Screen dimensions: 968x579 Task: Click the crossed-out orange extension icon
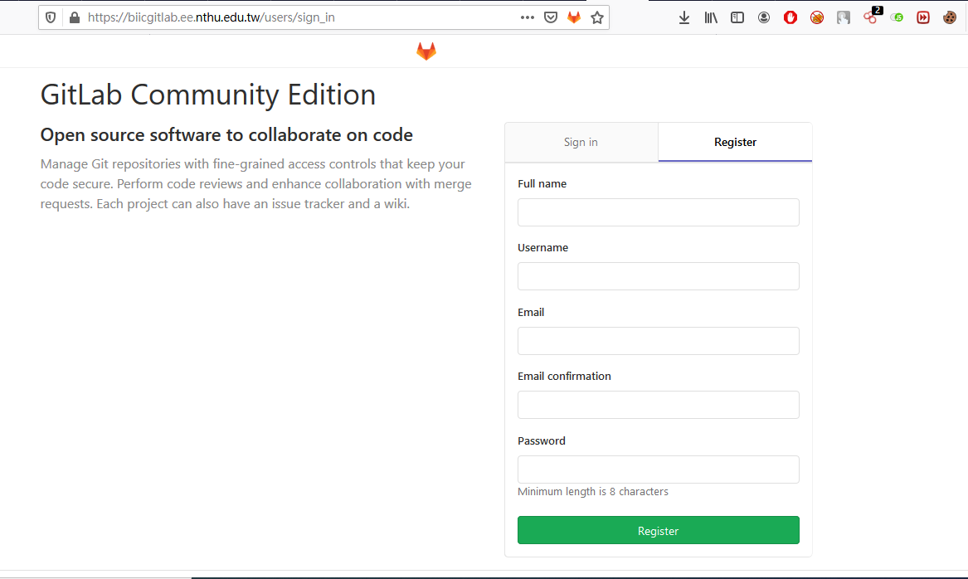pyautogui.click(x=817, y=17)
